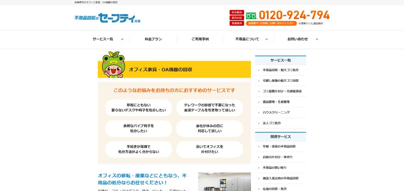Viewport: 404px width, 191px height.
Task: Click the red 見積無料 badge
Action: pos(237,23)
